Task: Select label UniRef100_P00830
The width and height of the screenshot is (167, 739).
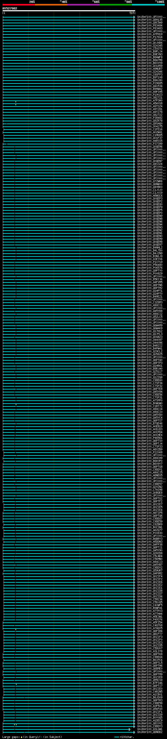Action: [150, 533]
